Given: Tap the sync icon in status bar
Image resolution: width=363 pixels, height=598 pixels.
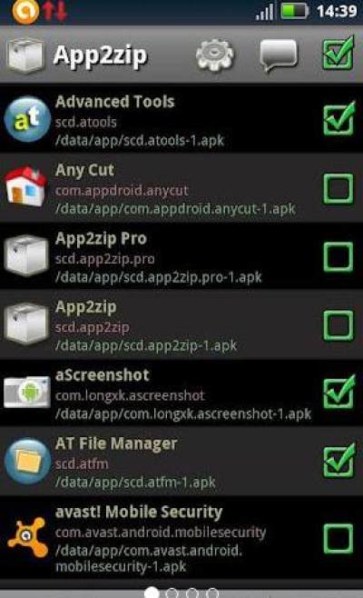Looking at the screenshot, I should (x=26, y=11).
